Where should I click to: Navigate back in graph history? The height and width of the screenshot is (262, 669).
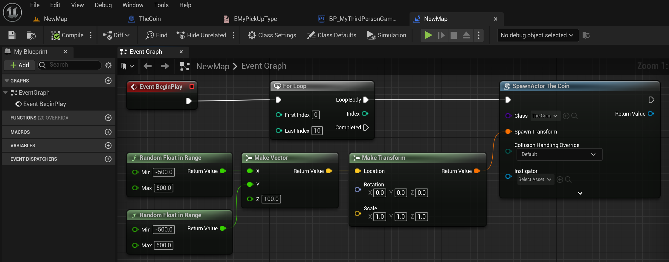(147, 66)
